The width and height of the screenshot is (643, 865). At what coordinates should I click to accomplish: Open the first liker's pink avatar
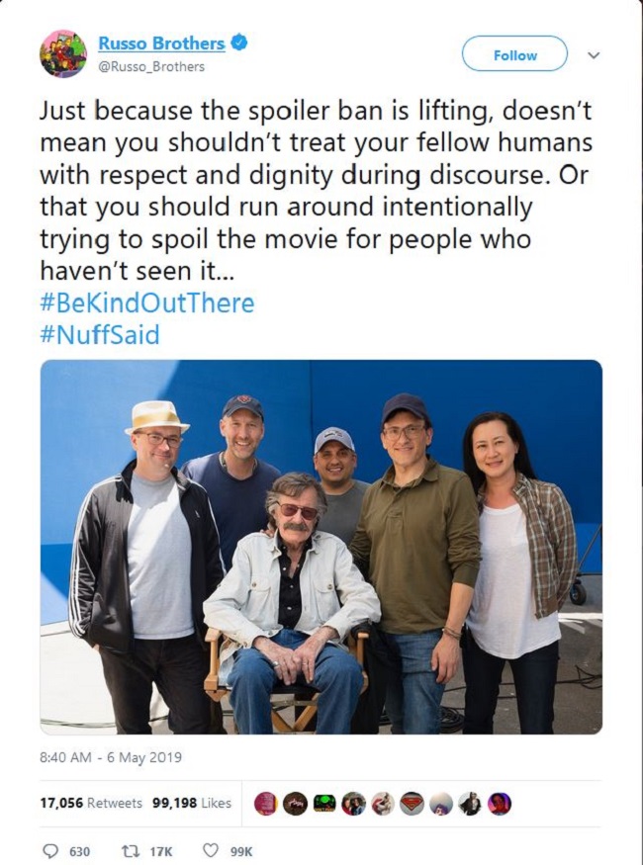[x=265, y=803]
